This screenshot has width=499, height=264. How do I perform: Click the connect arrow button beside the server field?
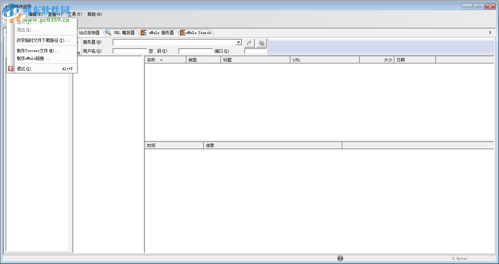pos(249,43)
